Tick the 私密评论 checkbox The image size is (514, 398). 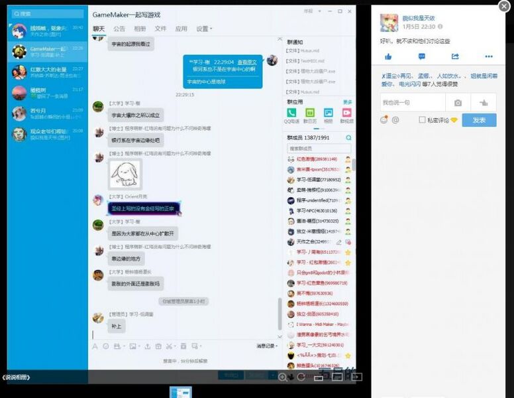[422, 120]
